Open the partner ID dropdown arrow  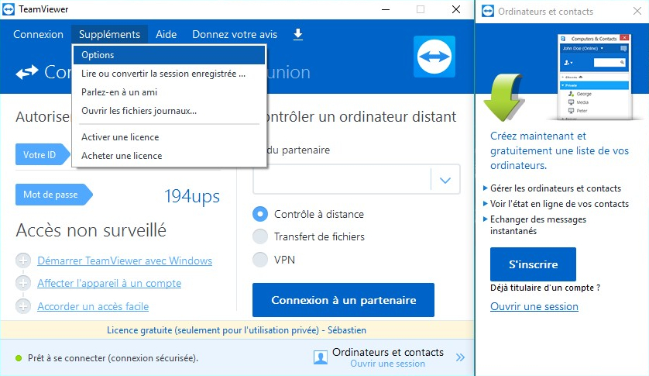tap(445, 180)
